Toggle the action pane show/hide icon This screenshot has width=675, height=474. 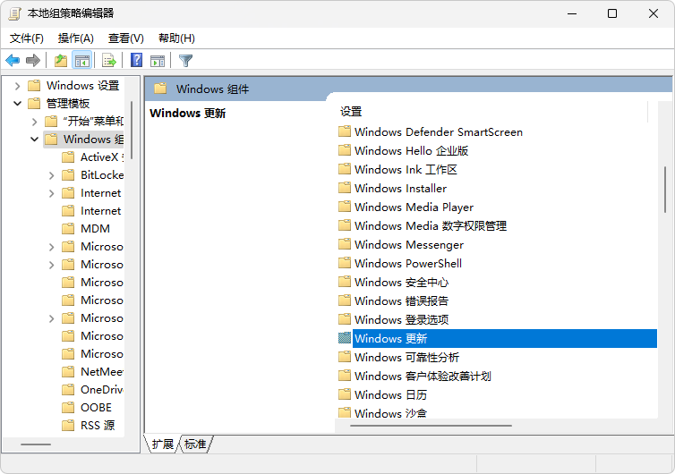[x=158, y=60]
